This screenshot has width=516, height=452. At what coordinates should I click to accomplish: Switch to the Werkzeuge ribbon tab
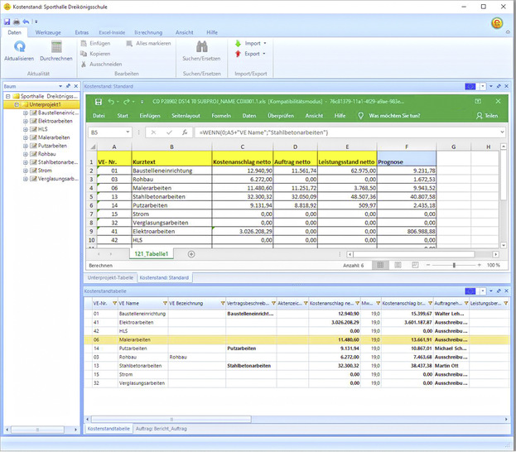(x=47, y=32)
